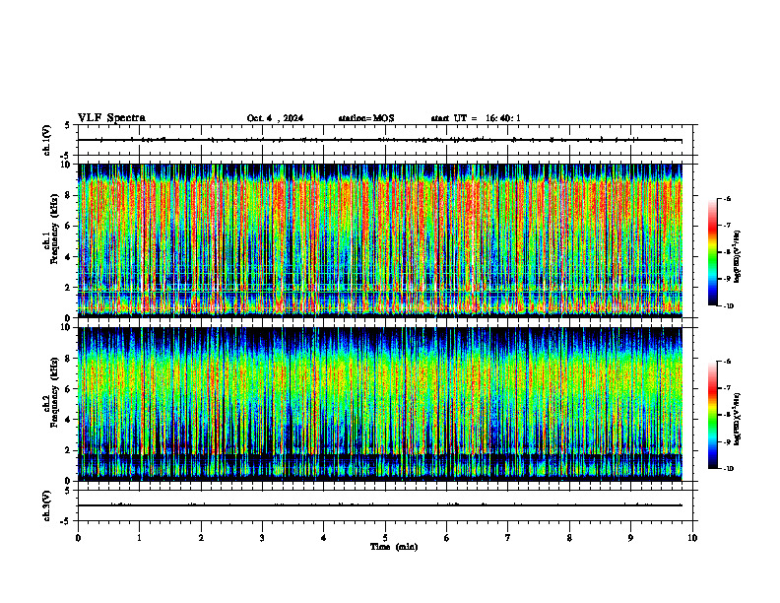Click the 'start UT = 16:40: 1' text
The image size is (780, 603).
[476, 118]
